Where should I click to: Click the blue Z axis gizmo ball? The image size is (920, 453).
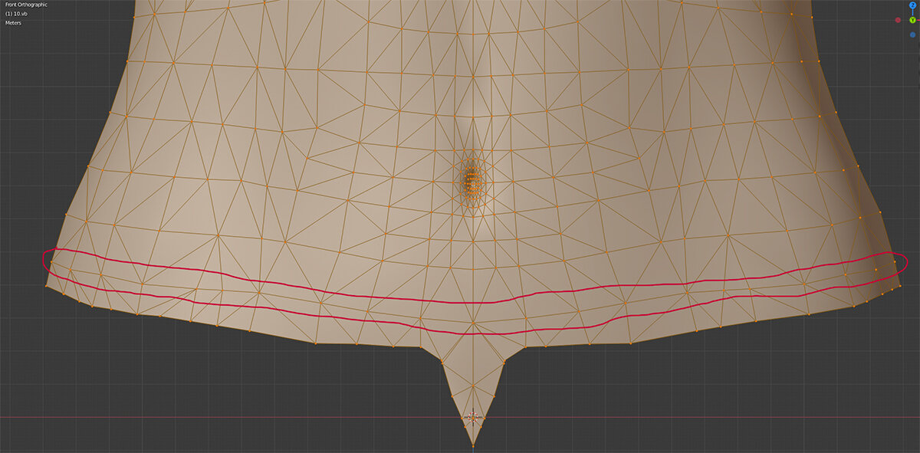pos(912,5)
